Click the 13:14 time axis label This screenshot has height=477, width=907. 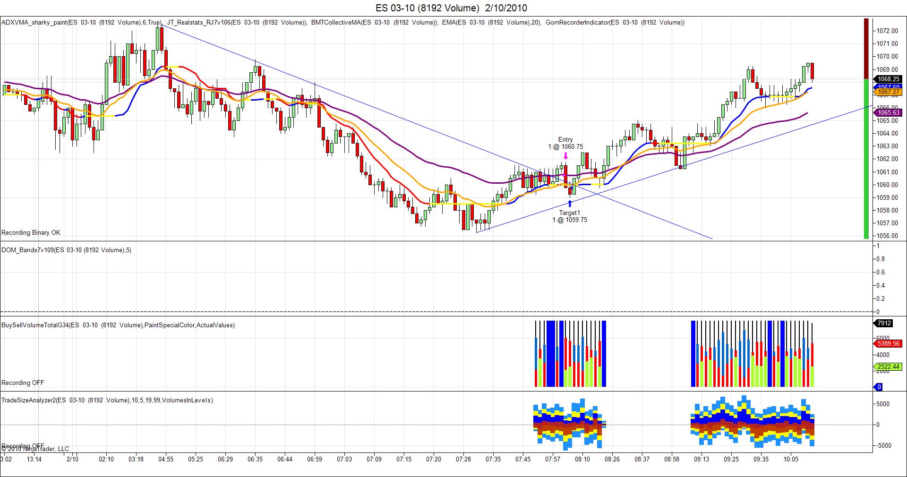coord(34,459)
